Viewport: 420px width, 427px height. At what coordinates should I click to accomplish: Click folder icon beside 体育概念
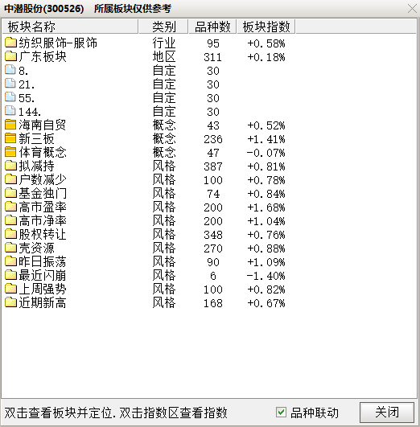(x=10, y=152)
